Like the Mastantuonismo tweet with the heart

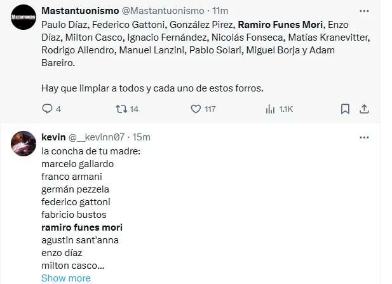coord(196,109)
